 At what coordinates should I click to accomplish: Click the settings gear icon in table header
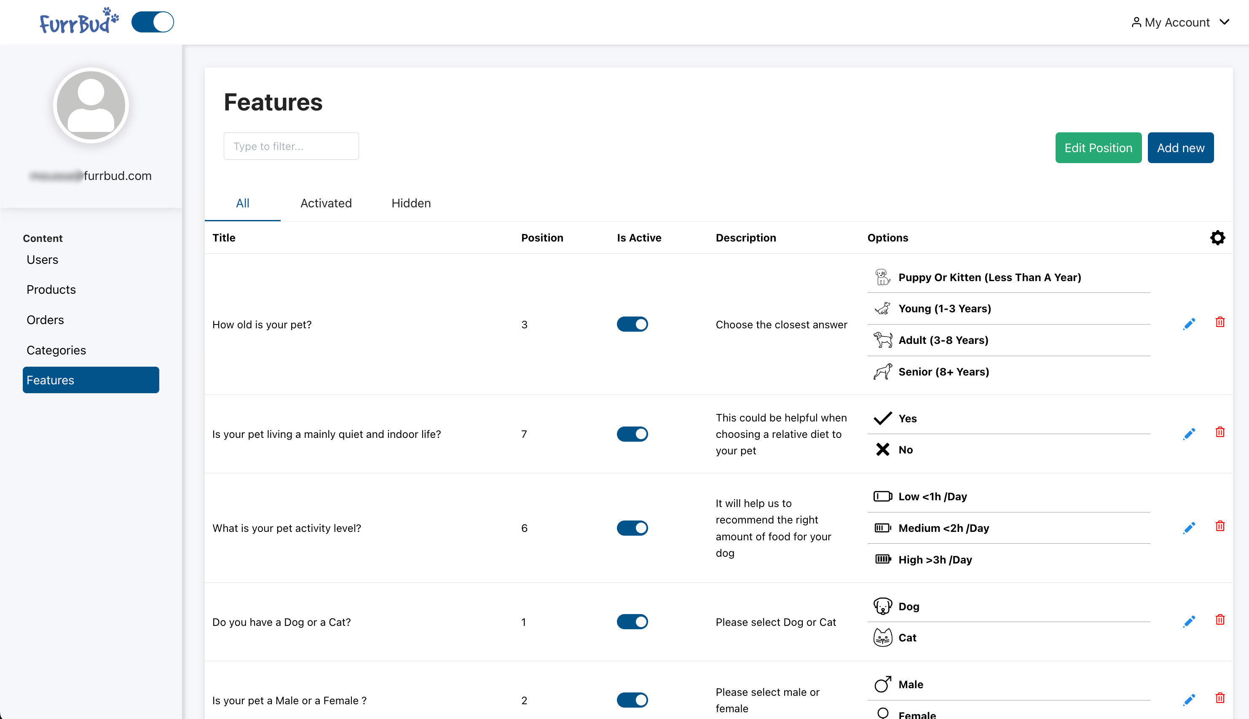pos(1217,238)
